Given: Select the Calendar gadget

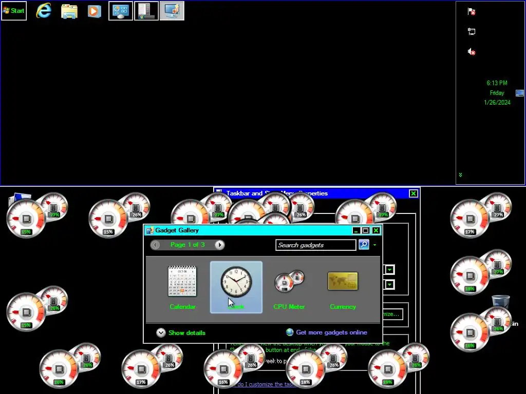Looking at the screenshot, I should coord(182,287).
